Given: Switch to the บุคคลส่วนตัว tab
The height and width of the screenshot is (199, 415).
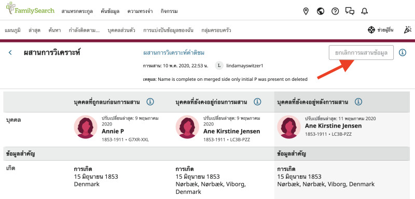Looking at the screenshot, I should (121, 30).
